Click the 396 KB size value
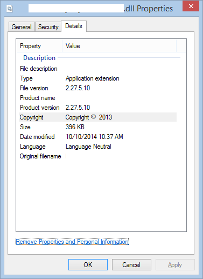Image resolution: width=203 pixels, height=279 pixels. pos(75,127)
